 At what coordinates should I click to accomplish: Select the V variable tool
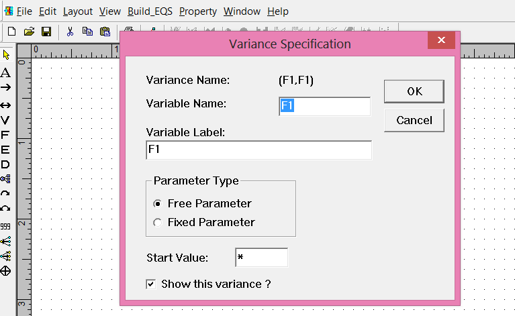(5, 120)
